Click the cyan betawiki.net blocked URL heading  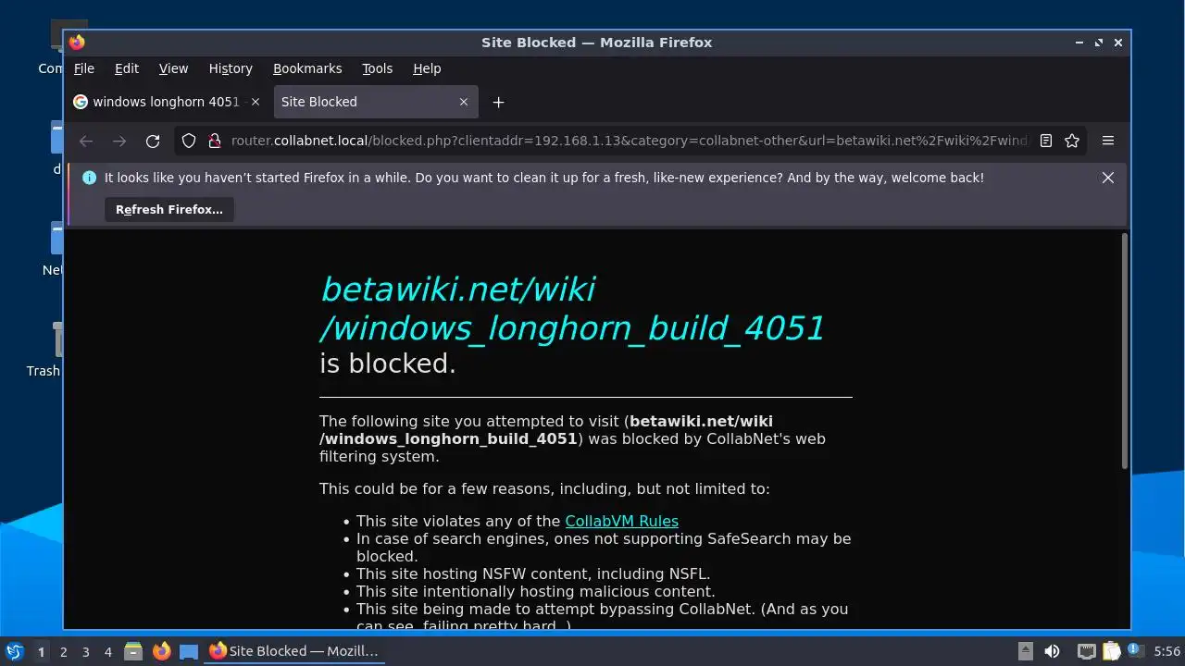pos(572,308)
